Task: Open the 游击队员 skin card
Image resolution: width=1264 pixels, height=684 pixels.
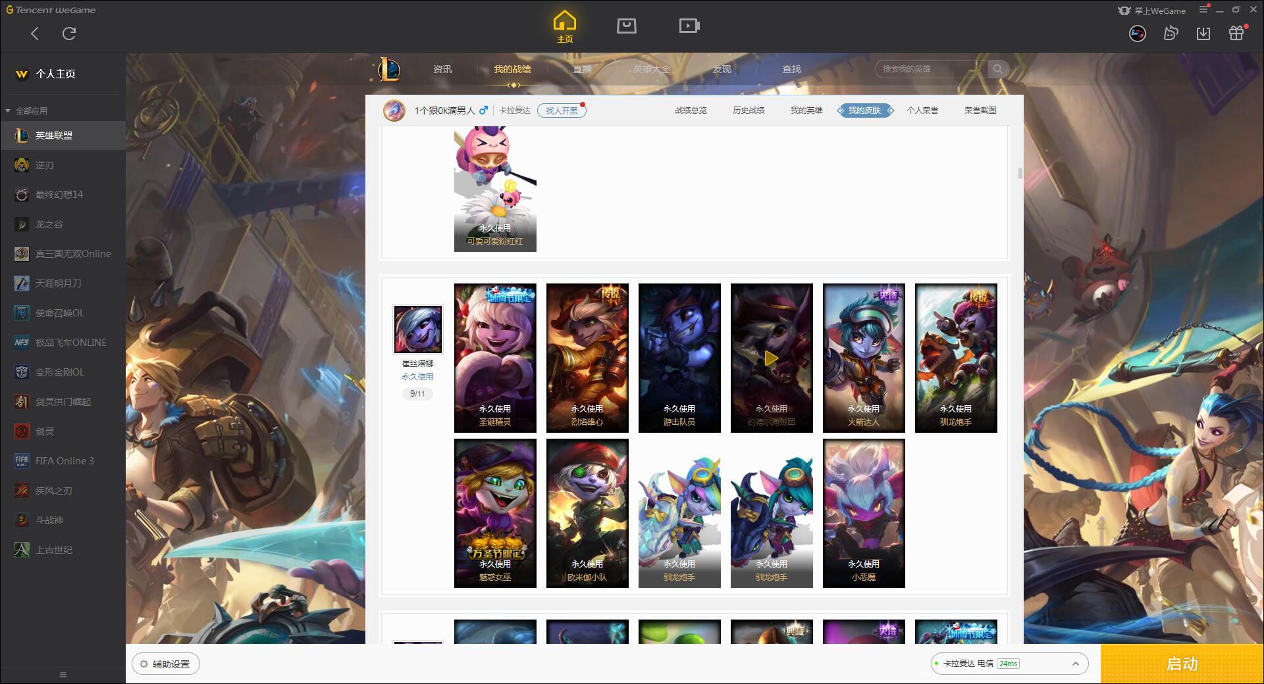Action: click(679, 358)
